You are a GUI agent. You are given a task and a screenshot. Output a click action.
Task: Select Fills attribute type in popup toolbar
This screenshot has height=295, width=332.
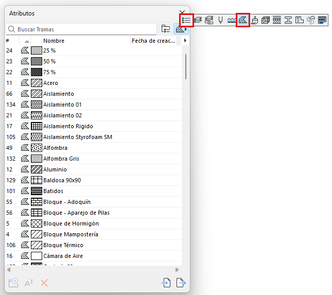coord(243,20)
